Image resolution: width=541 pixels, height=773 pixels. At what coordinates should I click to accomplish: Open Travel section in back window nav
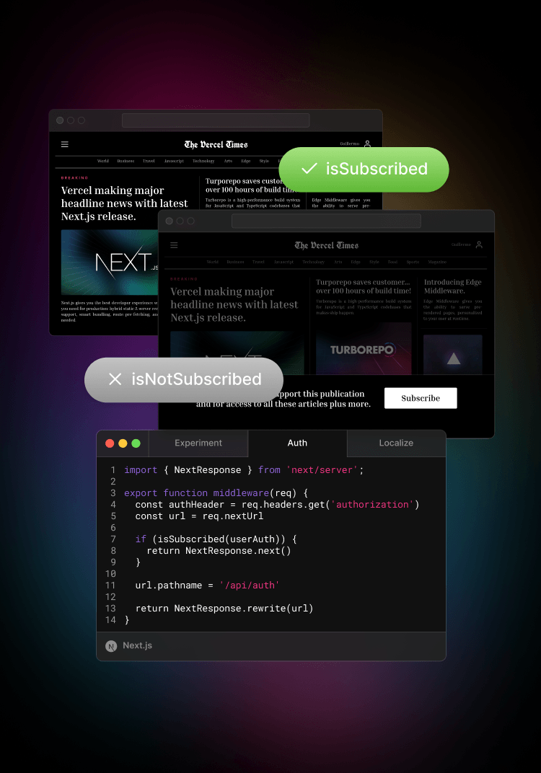click(x=149, y=162)
